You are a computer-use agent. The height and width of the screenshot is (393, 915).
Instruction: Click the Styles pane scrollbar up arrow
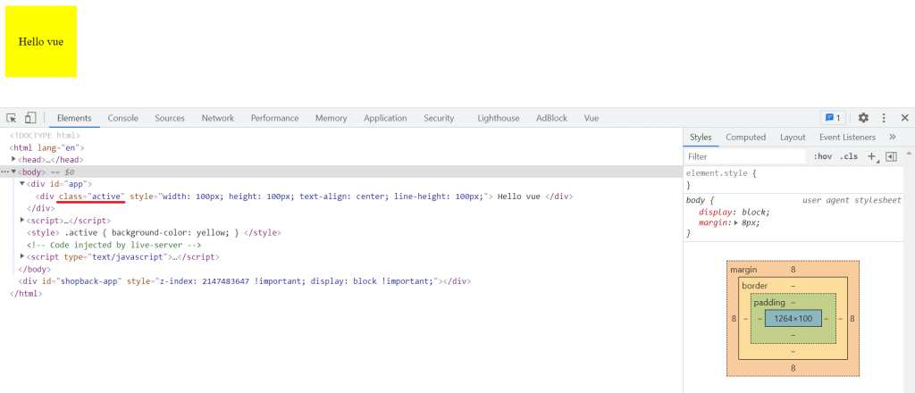coord(909,153)
